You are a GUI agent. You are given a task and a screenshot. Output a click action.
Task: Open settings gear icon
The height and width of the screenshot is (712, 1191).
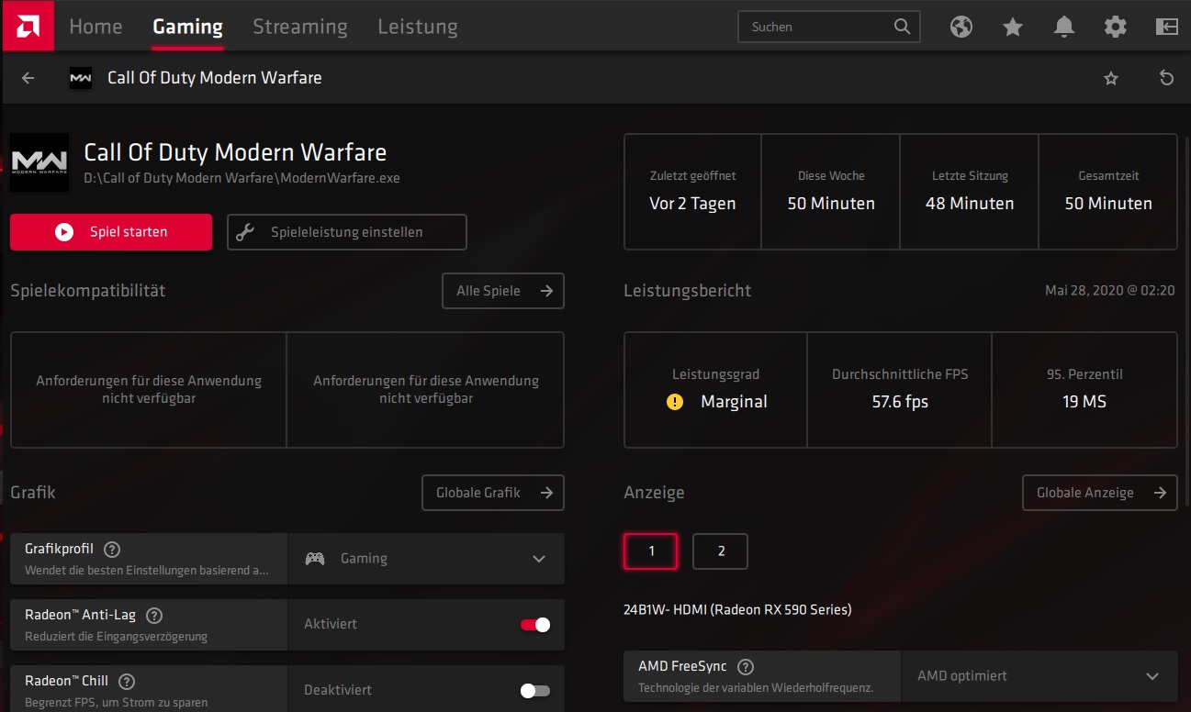[x=1115, y=27]
